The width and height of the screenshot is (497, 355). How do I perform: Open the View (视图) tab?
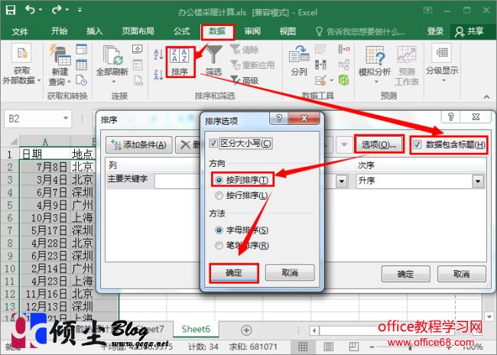tap(287, 31)
